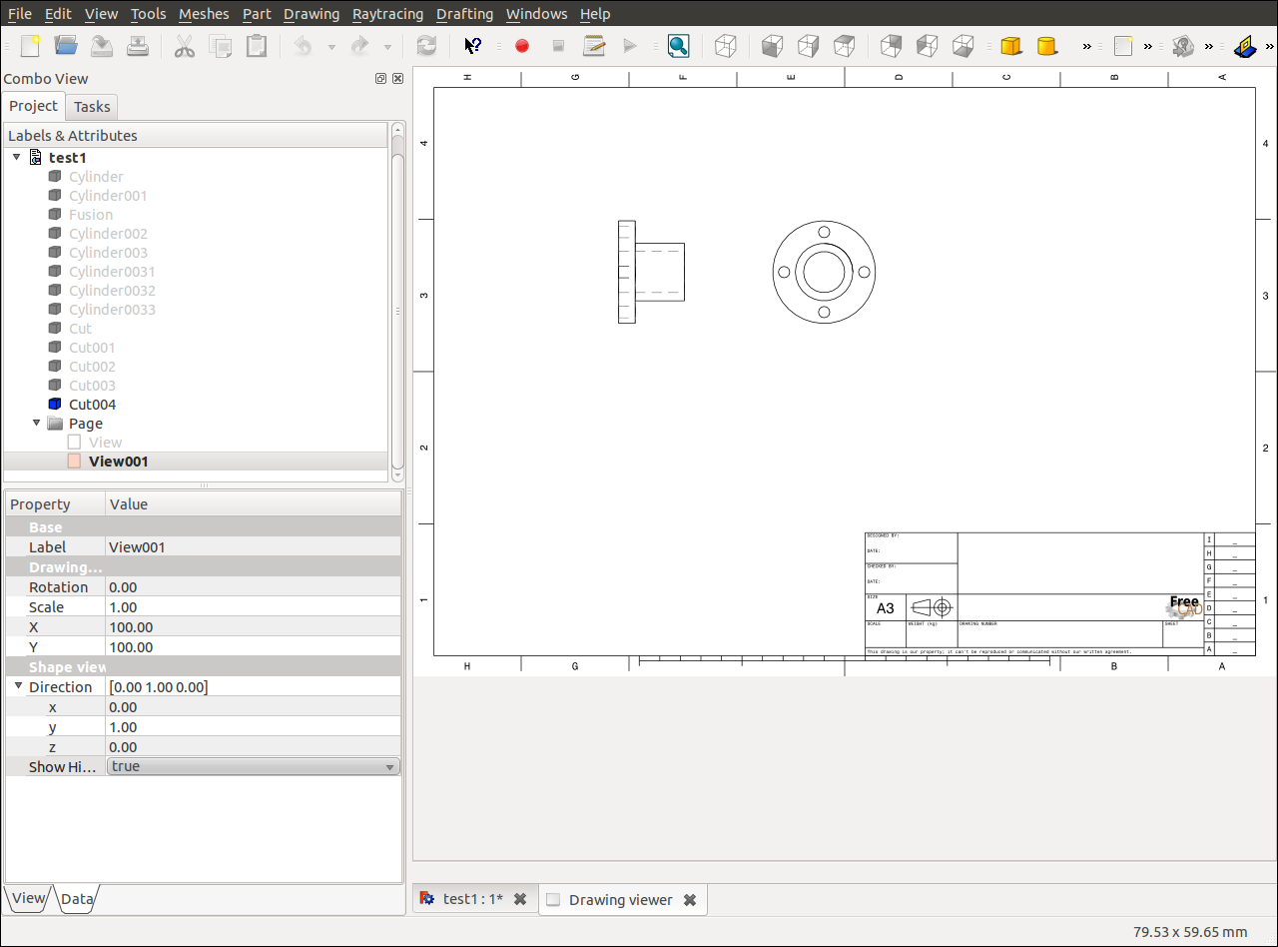Create a Box with the yellow cube icon
1278x947 pixels.
[1011, 46]
